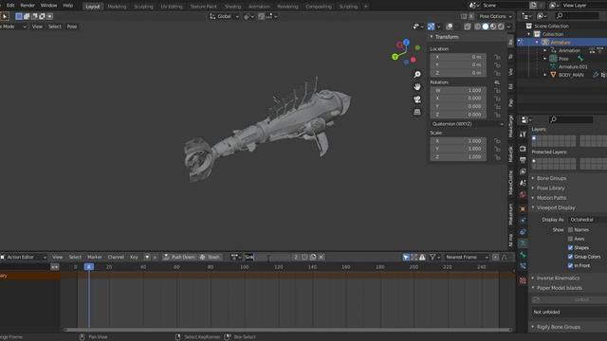
Task: Toggle overlays icon in viewport header
Action: click(x=449, y=27)
